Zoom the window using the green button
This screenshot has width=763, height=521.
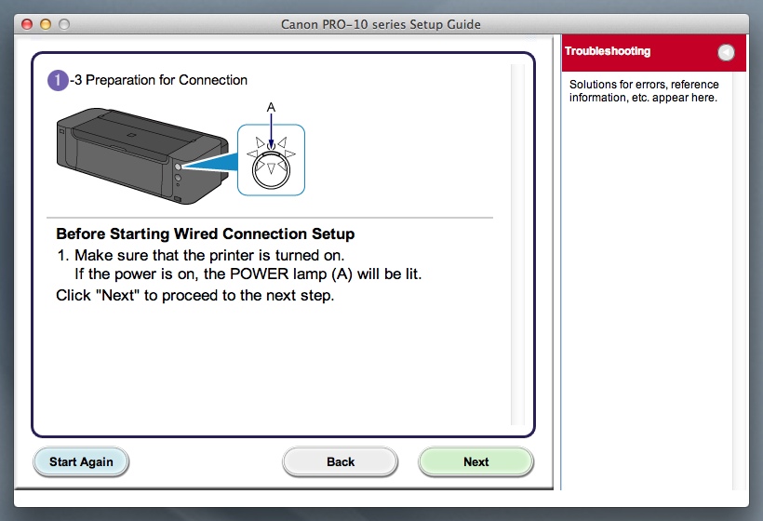coord(63,23)
